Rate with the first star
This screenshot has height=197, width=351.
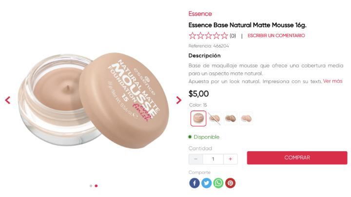(x=192, y=36)
